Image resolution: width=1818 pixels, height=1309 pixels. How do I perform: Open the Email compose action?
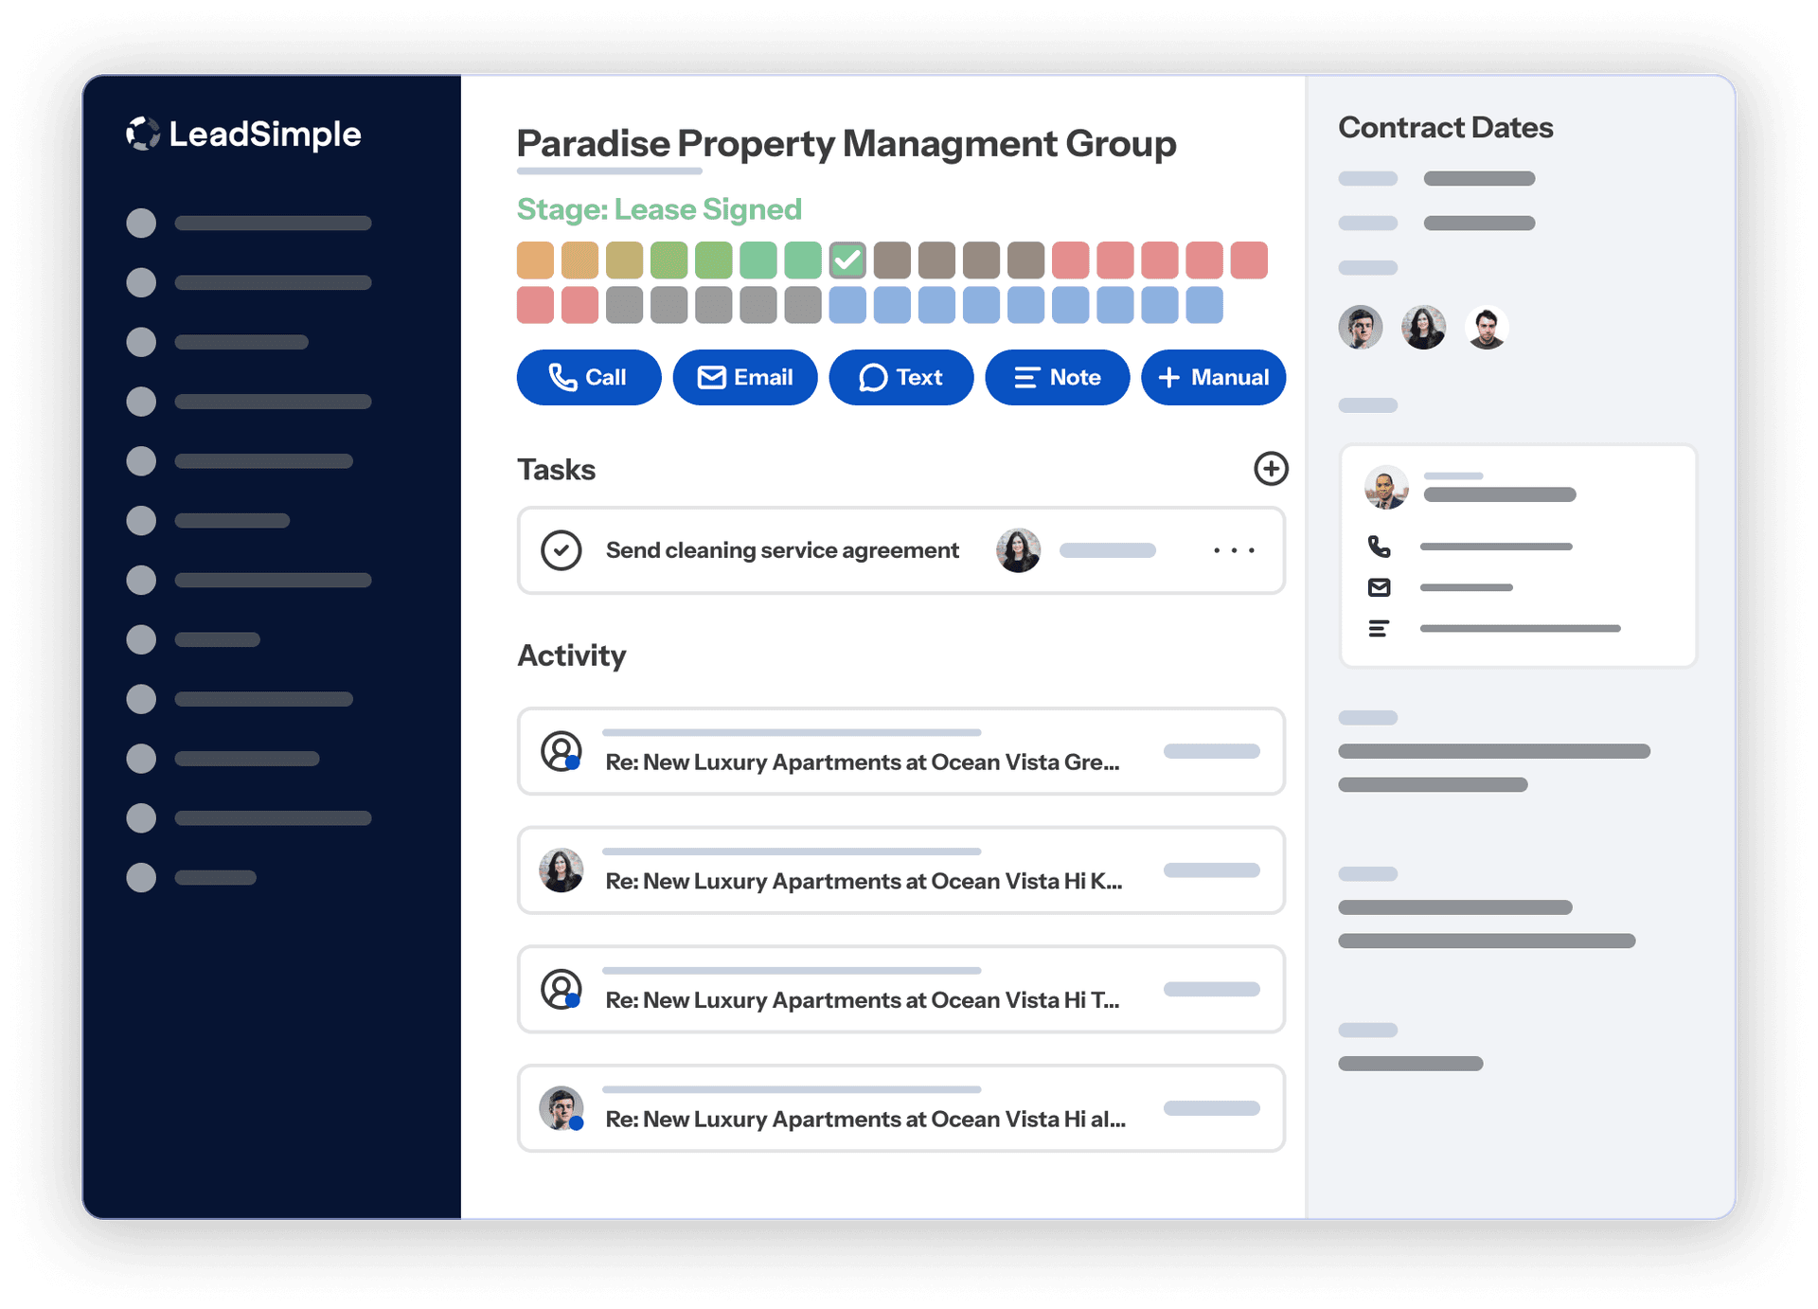click(744, 377)
